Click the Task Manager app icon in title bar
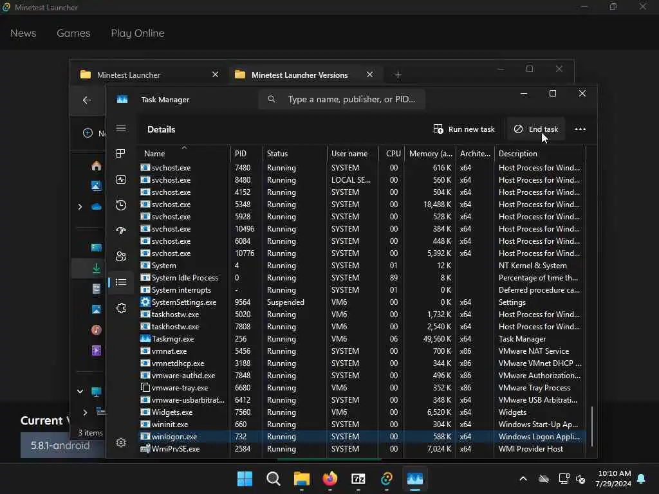659x494 pixels. [x=122, y=100]
